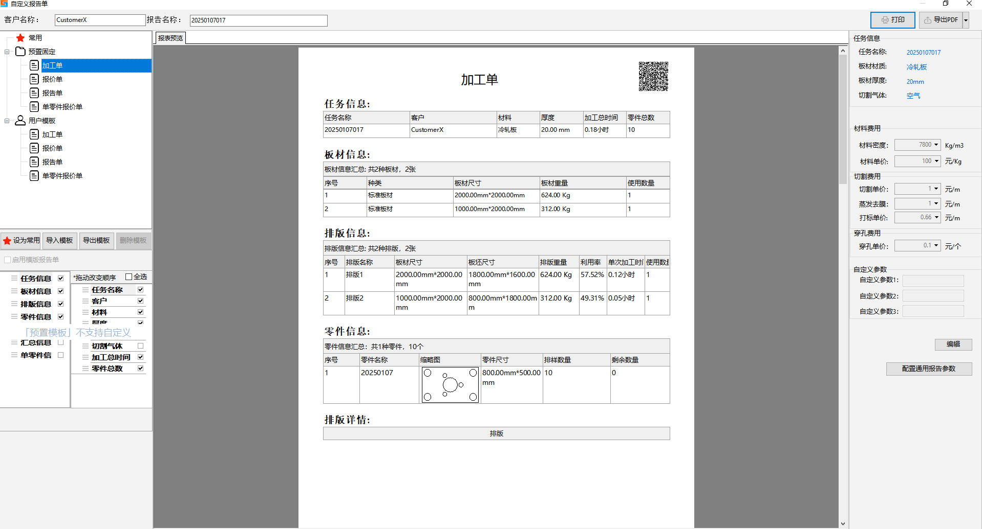Select 单零件报价单 document icon under 预置固定
The image size is (982, 529).
34,107
